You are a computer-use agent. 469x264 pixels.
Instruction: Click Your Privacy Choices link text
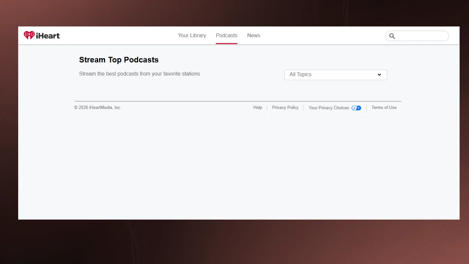pyautogui.click(x=328, y=108)
